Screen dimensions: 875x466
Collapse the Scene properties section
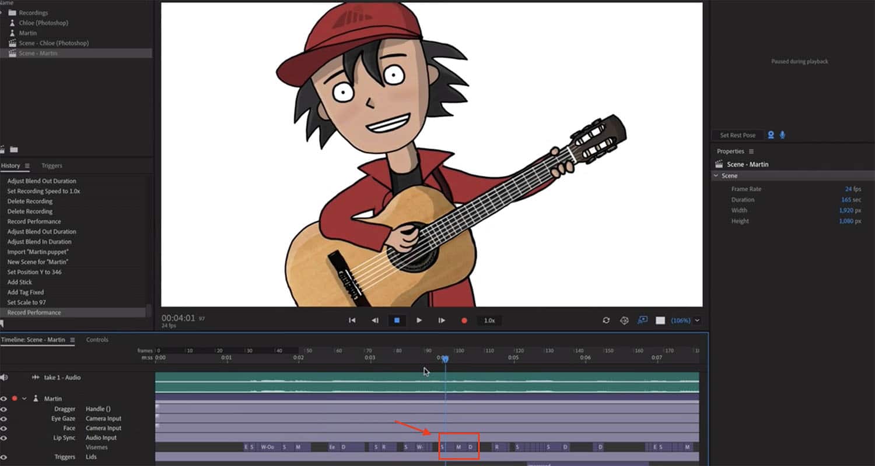716,176
